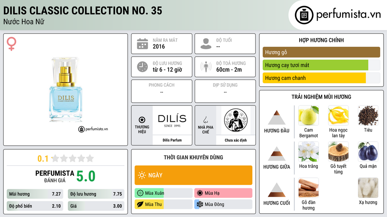This screenshot has height=217, width=387.
Task: Click the calendar icon beside Năm ra mắt
Action: point(142,44)
